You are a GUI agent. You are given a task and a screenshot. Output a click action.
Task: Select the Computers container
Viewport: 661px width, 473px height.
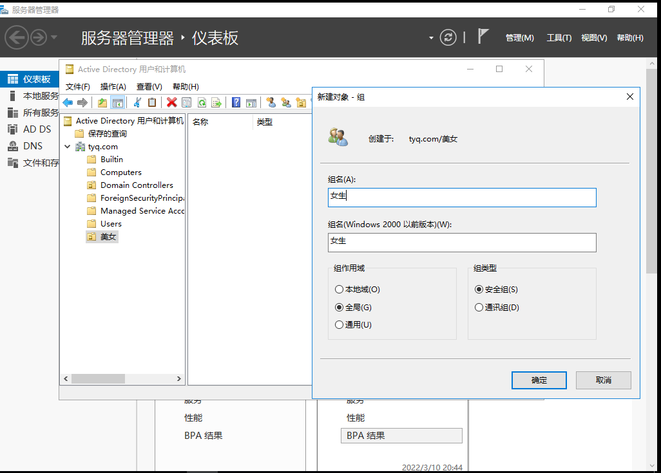click(114, 172)
